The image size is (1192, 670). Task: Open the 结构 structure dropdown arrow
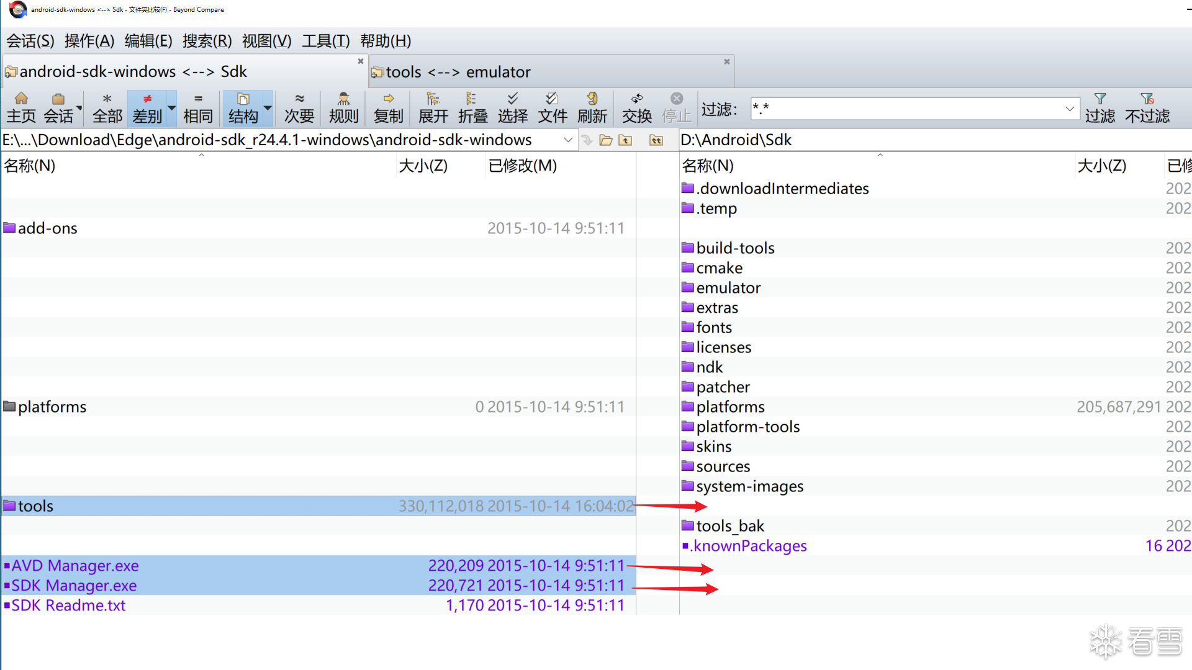(268, 107)
